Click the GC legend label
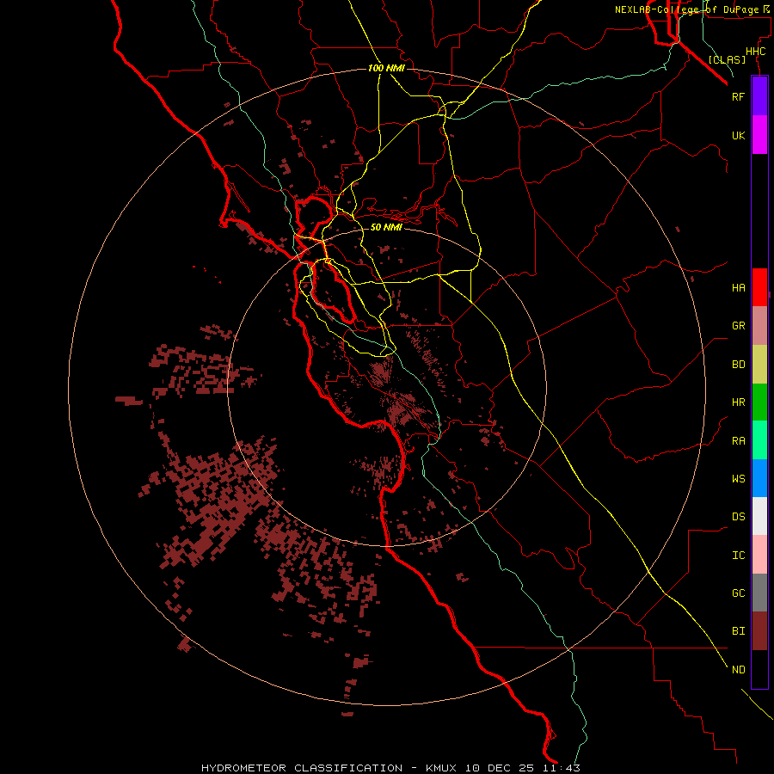 [x=738, y=593]
